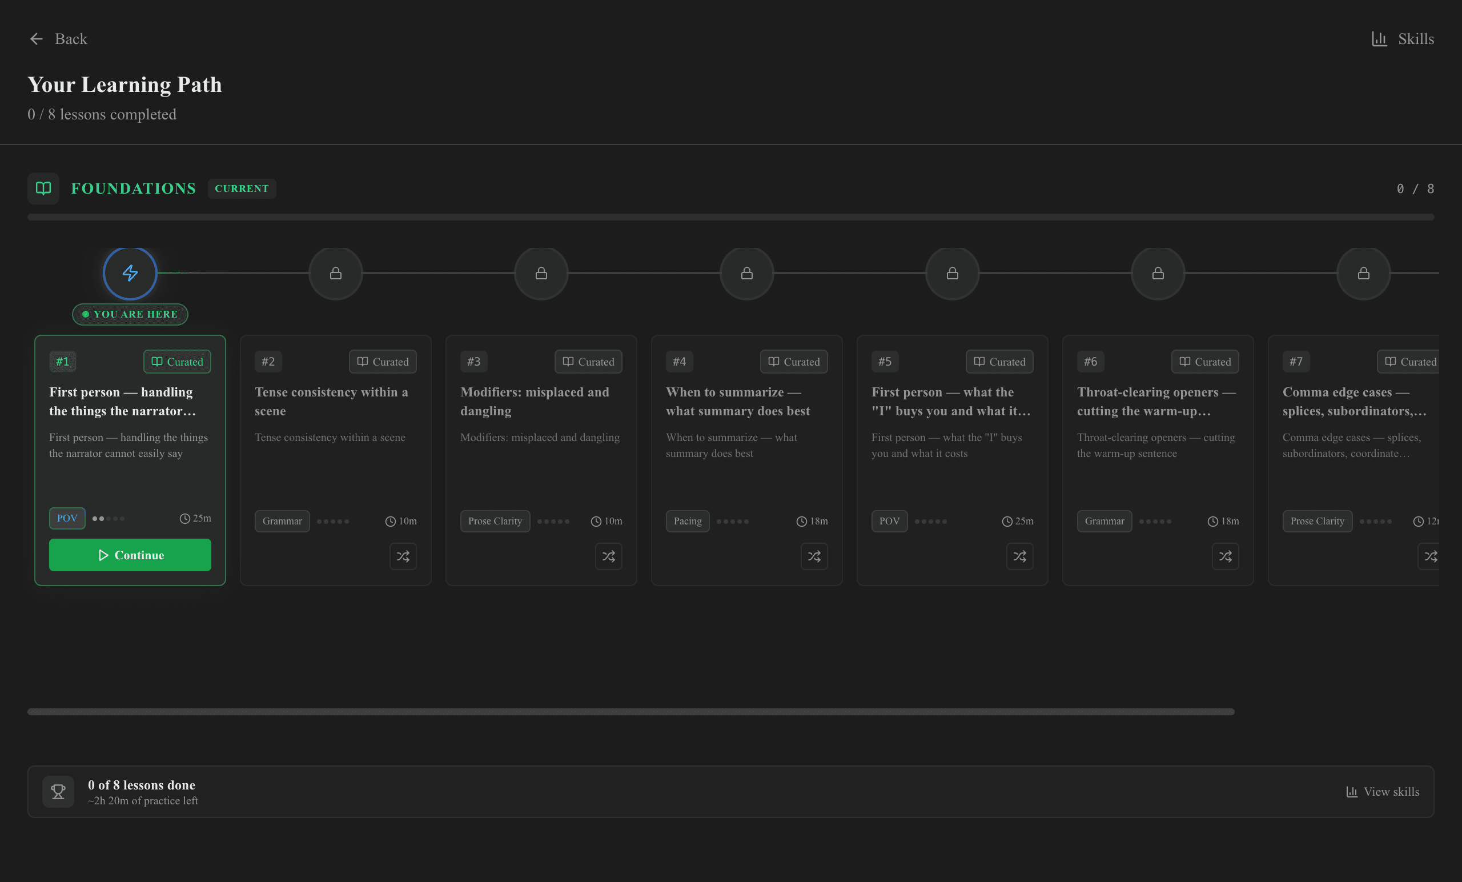
Task: Click the 10m duration on Tense consistency card
Action: (x=401, y=521)
